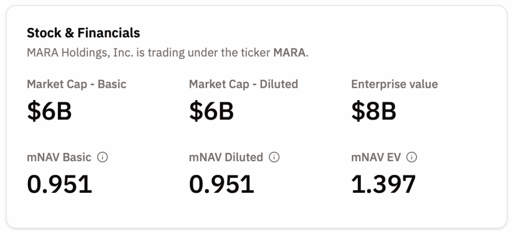
Task: Click the info icon beside mNAV Diluted
Action: (274, 157)
